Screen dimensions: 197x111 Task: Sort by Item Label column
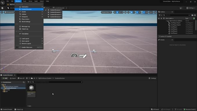click(169, 18)
